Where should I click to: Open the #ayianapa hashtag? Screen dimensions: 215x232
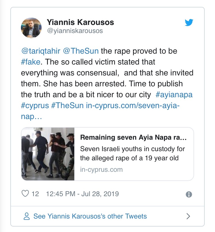pos(174,95)
